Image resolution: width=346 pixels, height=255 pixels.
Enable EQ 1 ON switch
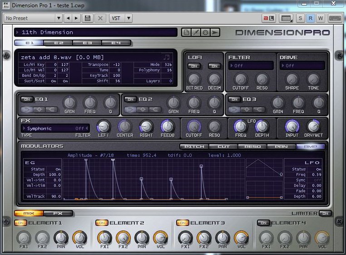click(27, 100)
